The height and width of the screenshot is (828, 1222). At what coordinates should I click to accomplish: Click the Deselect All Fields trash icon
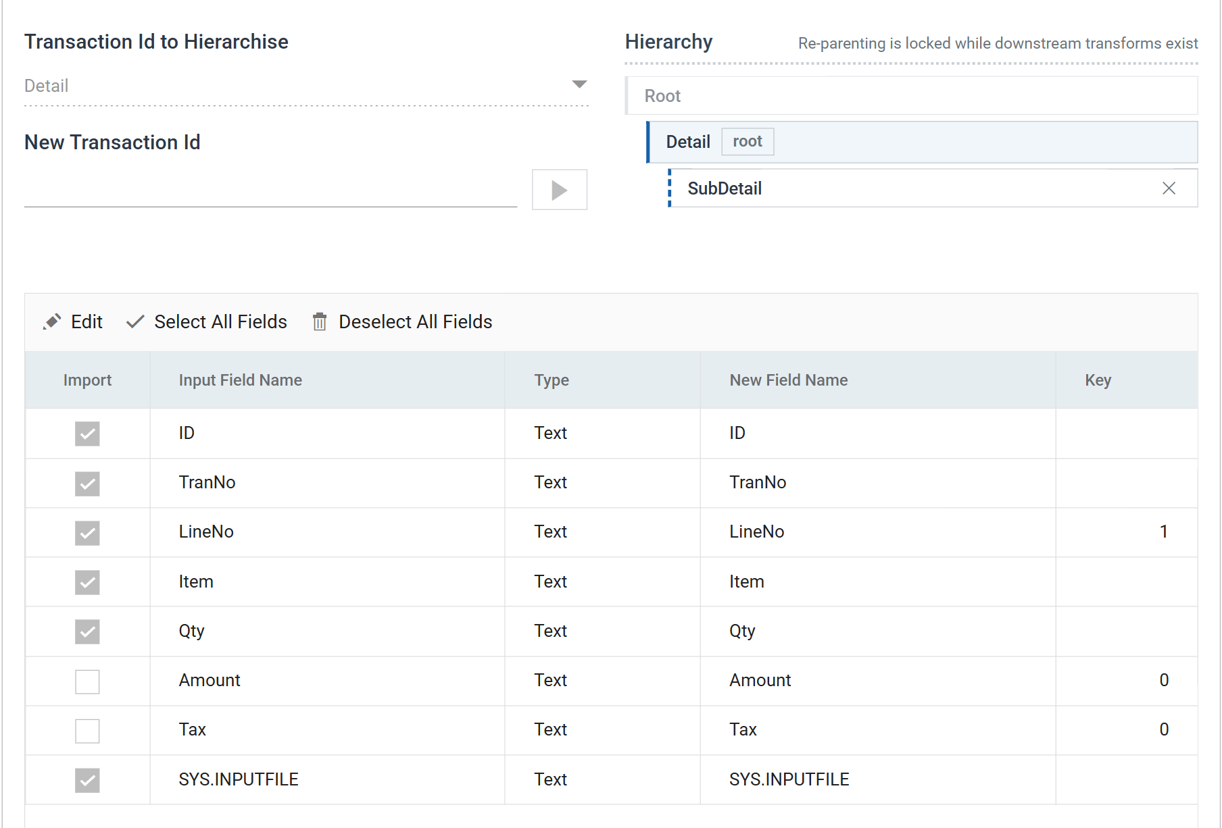tap(320, 321)
